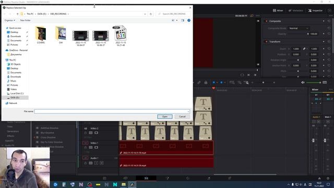Reset the Zoom parameter
Image resolution: width=334 pixels, height=188 pixels.
pos(329,49)
